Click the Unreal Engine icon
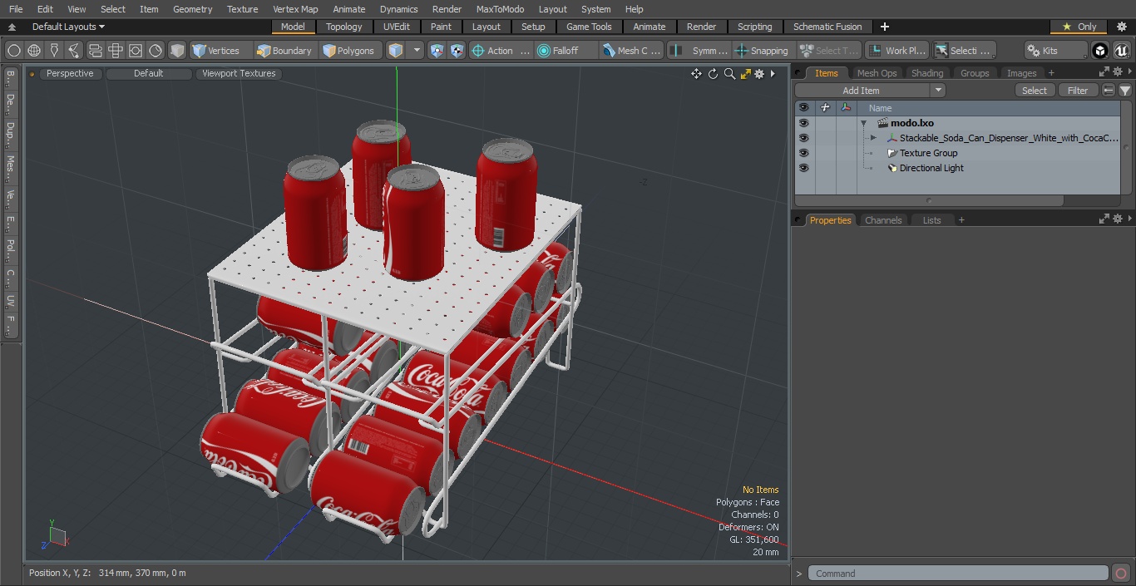This screenshot has height=586, width=1136. point(1122,51)
